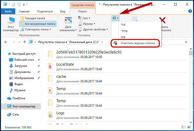Unpin Pictures using its pin icon
194x131 pixels.
click(x=38, y=78)
